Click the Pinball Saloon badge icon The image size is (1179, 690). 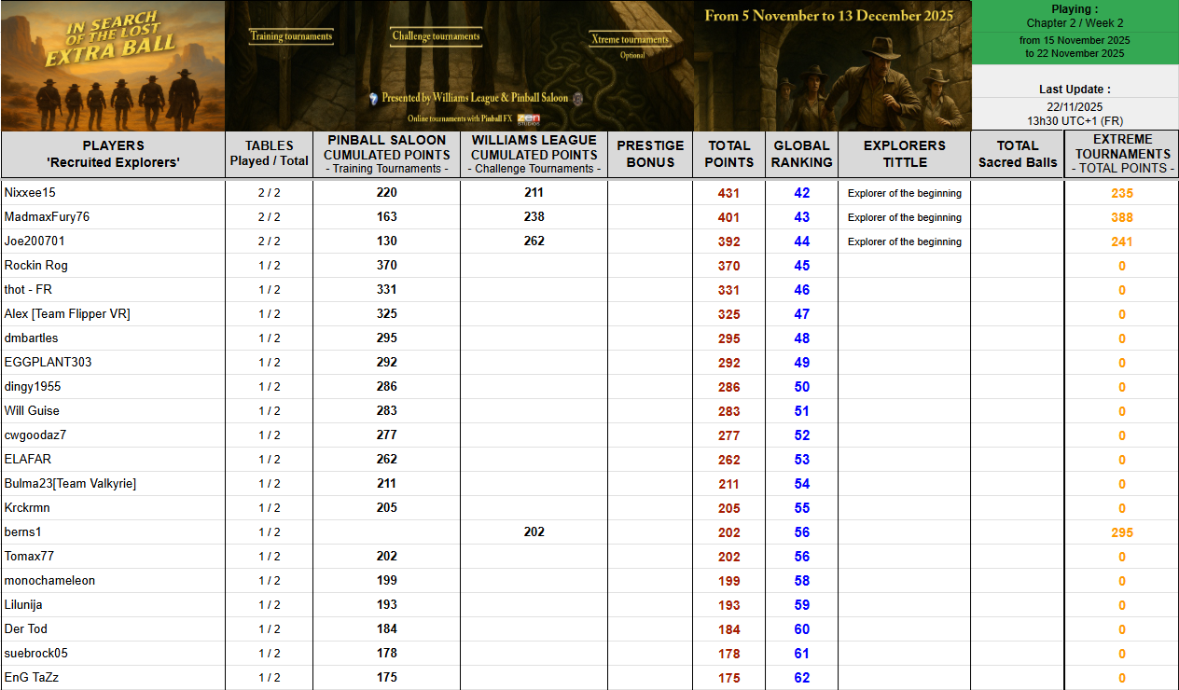tap(577, 98)
